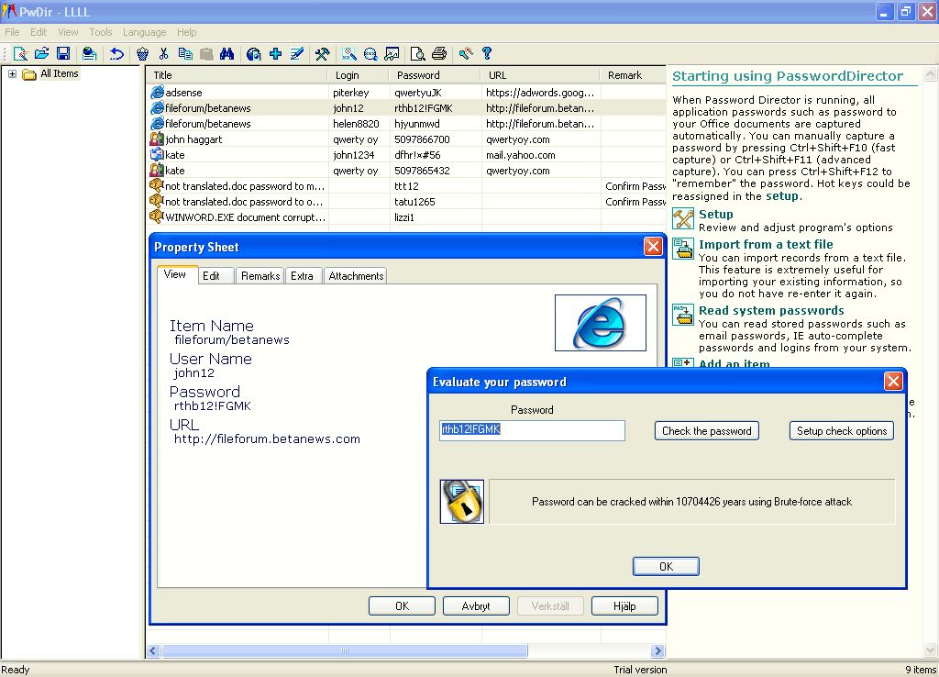This screenshot has width=939, height=677.
Task: Click the Read system passwords icon
Action: point(682,315)
